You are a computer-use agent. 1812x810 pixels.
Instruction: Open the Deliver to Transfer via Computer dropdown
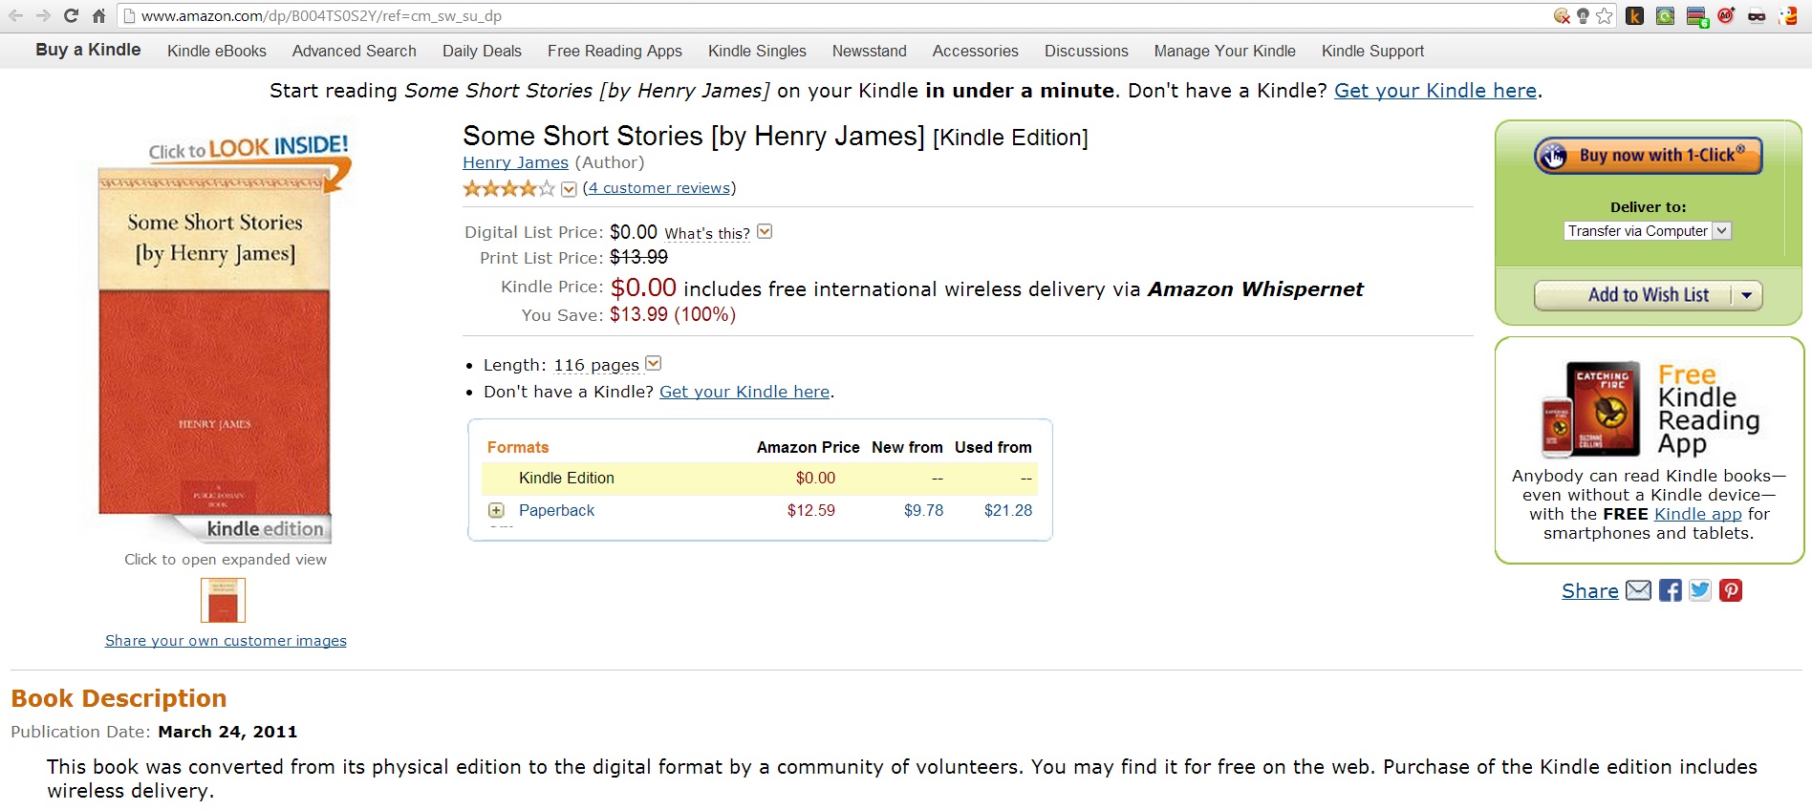tap(1648, 231)
